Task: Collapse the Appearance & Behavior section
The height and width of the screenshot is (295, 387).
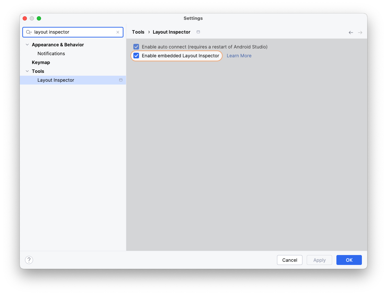Action: [x=27, y=45]
